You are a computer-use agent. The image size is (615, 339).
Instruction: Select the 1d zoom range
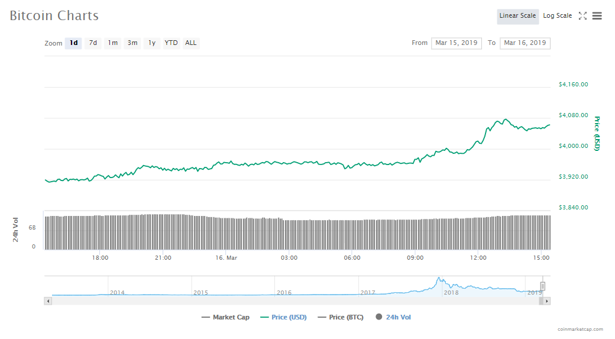point(74,43)
